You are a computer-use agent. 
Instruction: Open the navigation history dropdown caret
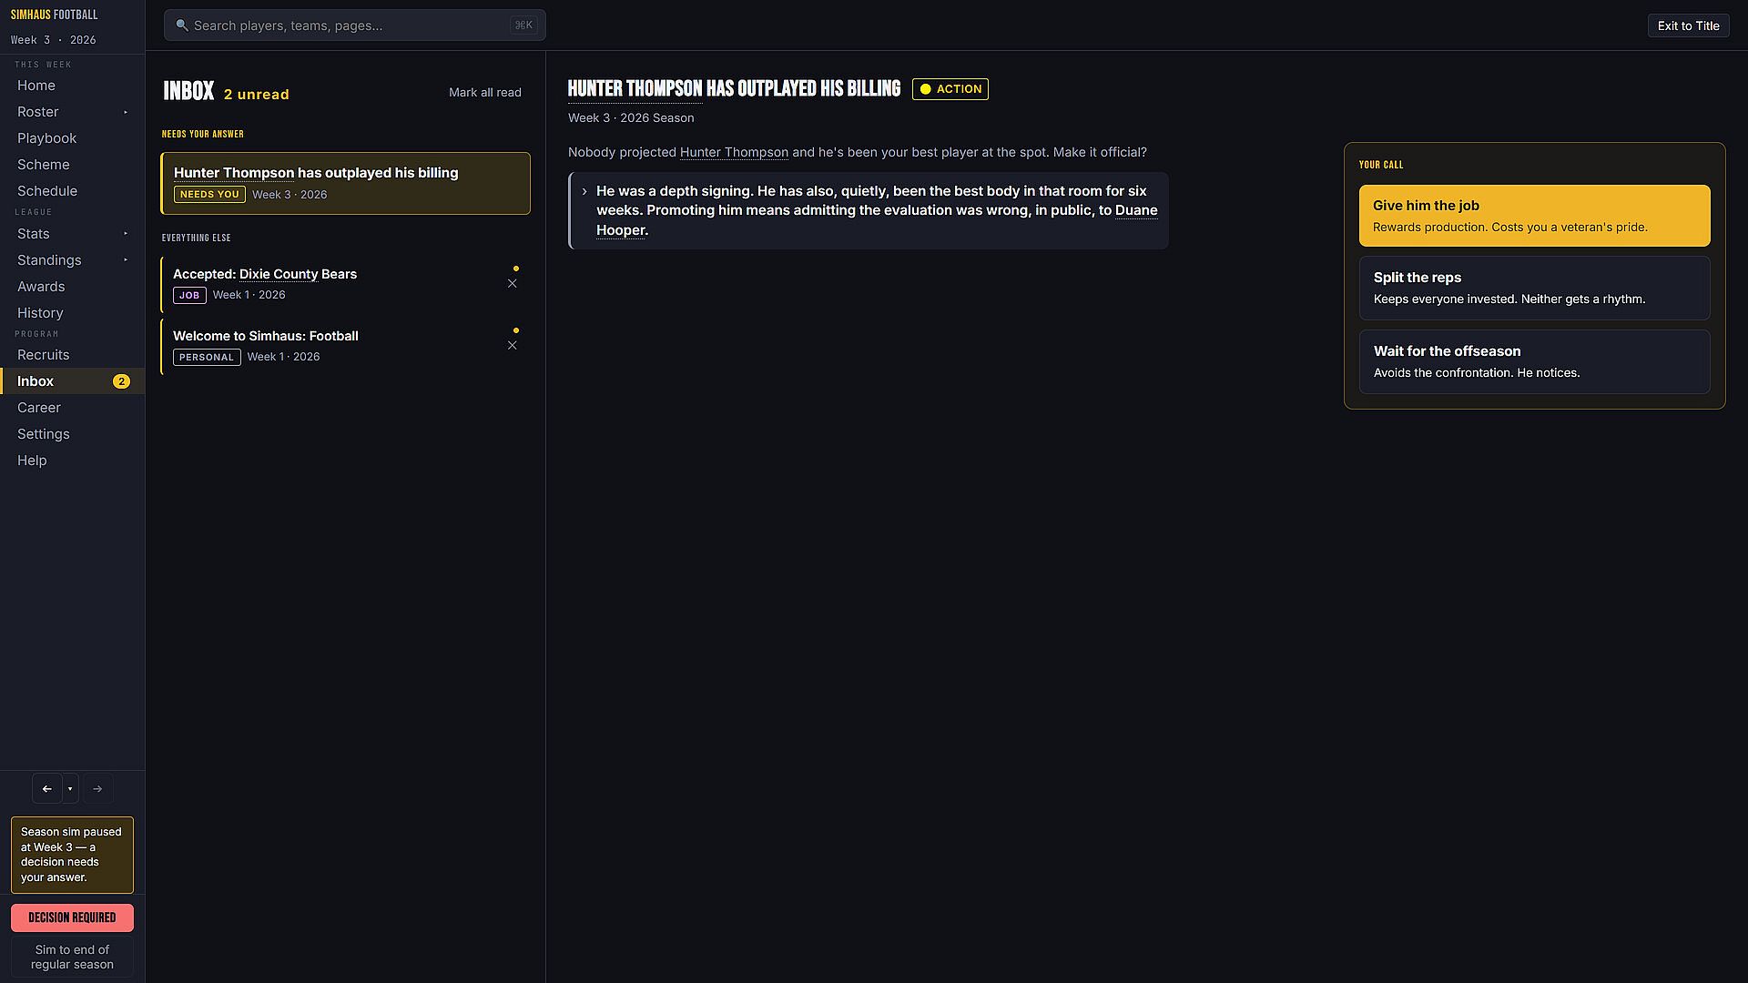point(70,788)
